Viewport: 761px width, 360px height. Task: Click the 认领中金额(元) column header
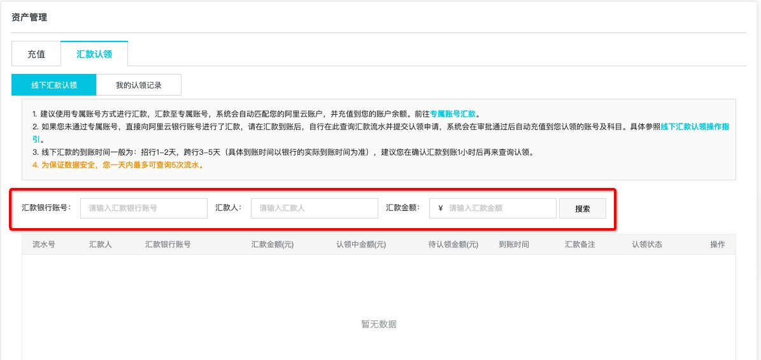pyautogui.click(x=361, y=245)
